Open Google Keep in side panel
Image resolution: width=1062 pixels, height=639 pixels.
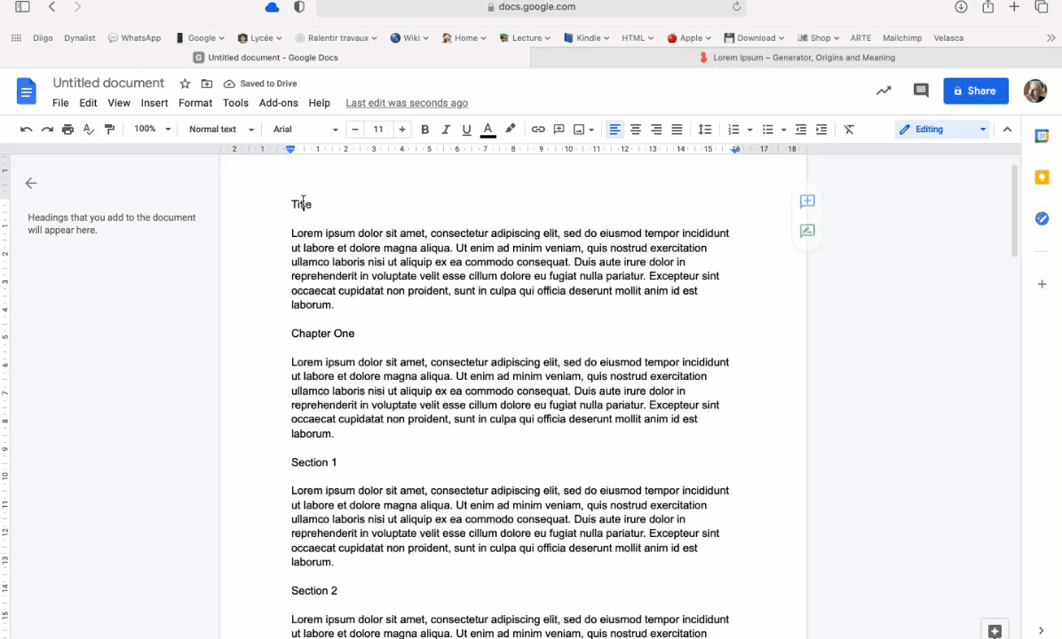coord(1042,177)
